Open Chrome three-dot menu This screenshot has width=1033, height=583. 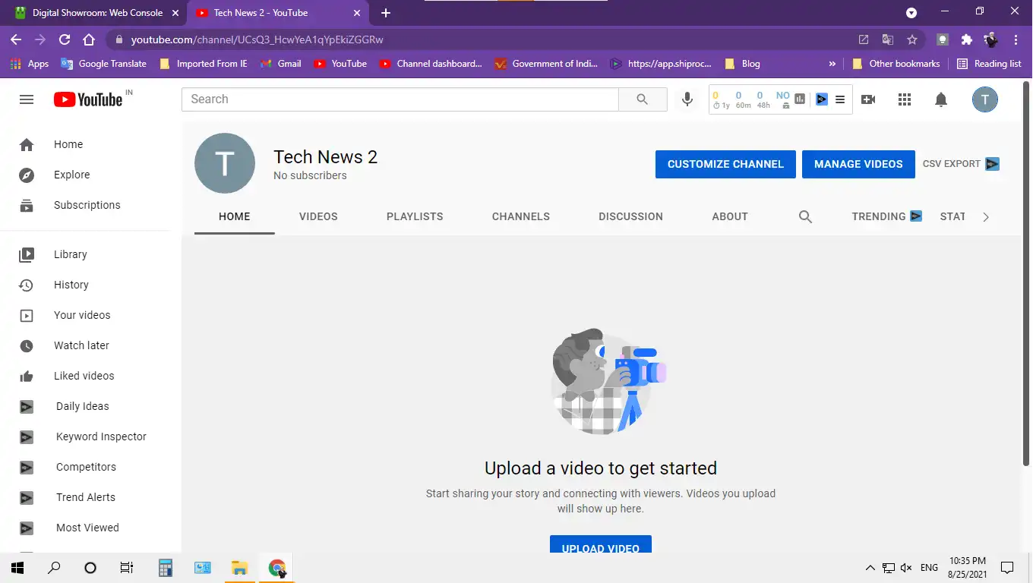pyautogui.click(x=1016, y=39)
